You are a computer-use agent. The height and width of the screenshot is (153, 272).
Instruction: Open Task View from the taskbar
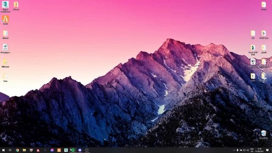(x=10, y=150)
